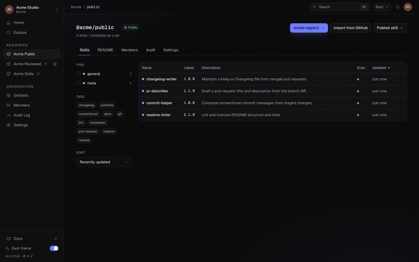The height and width of the screenshot is (262, 419).
Task: Filter by the lint tag
Action: (x=81, y=123)
